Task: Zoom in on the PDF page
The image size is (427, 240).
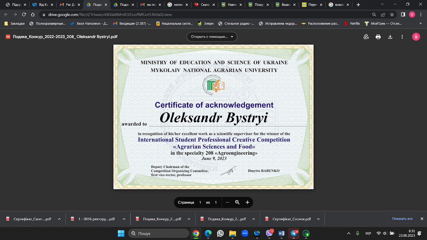Action: [247, 202]
